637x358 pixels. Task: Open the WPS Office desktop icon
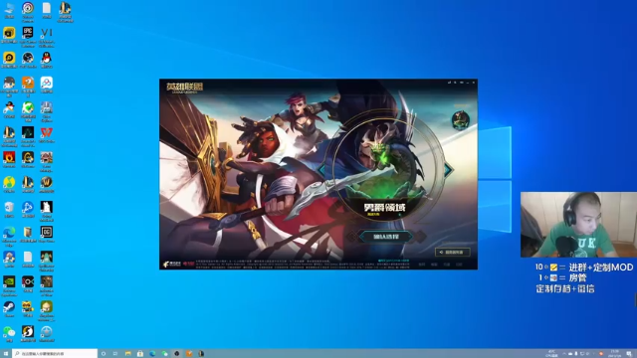47,132
